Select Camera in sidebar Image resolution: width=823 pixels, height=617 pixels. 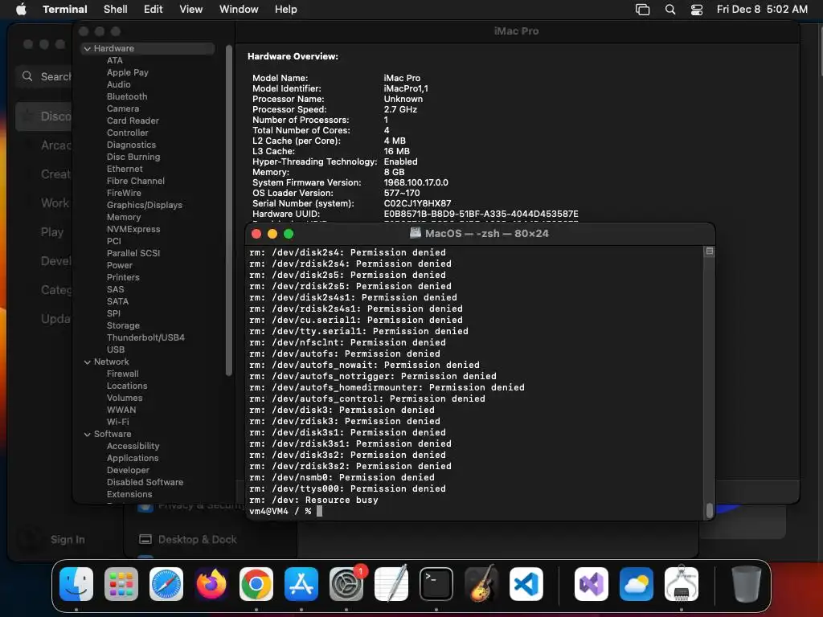point(123,108)
